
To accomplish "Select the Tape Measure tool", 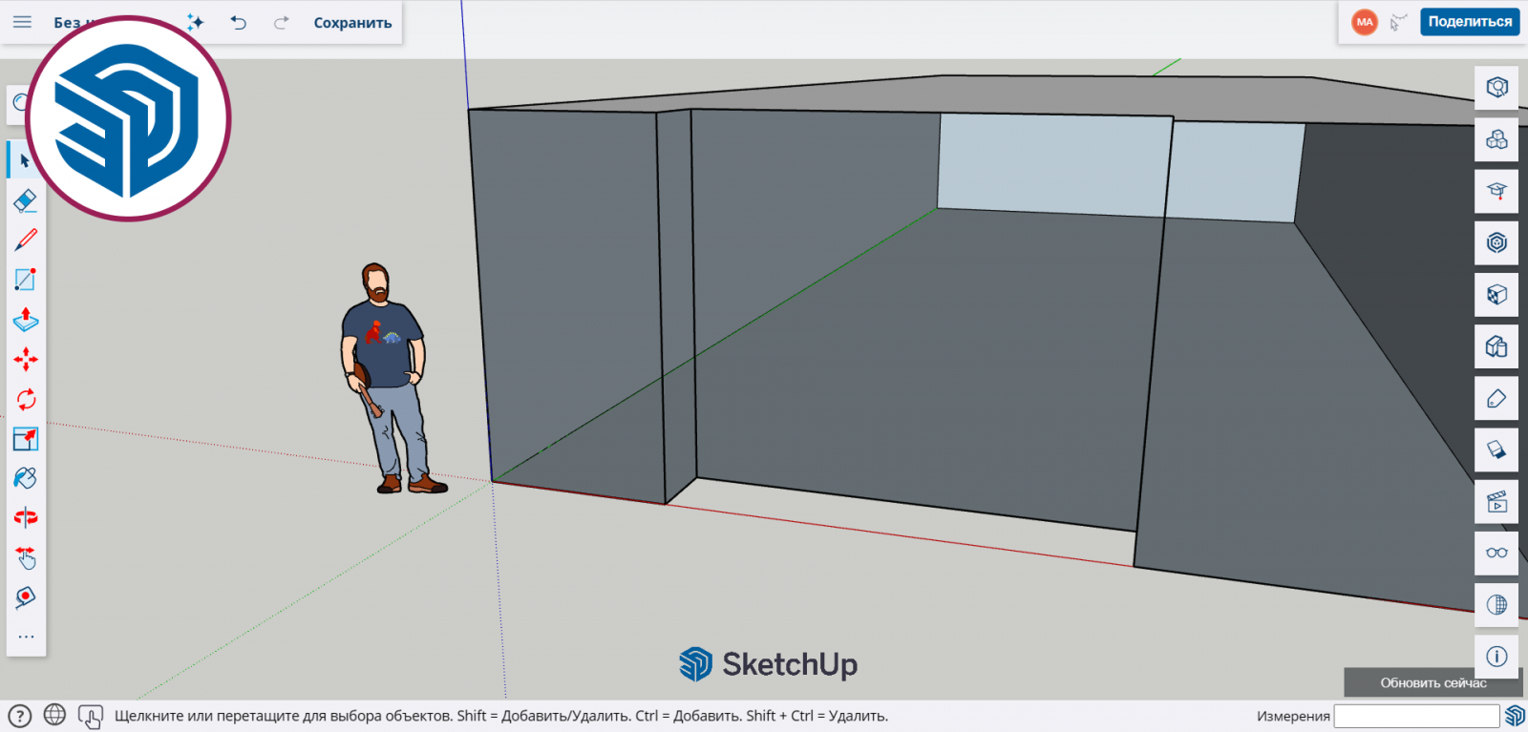I will click(26, 597).
